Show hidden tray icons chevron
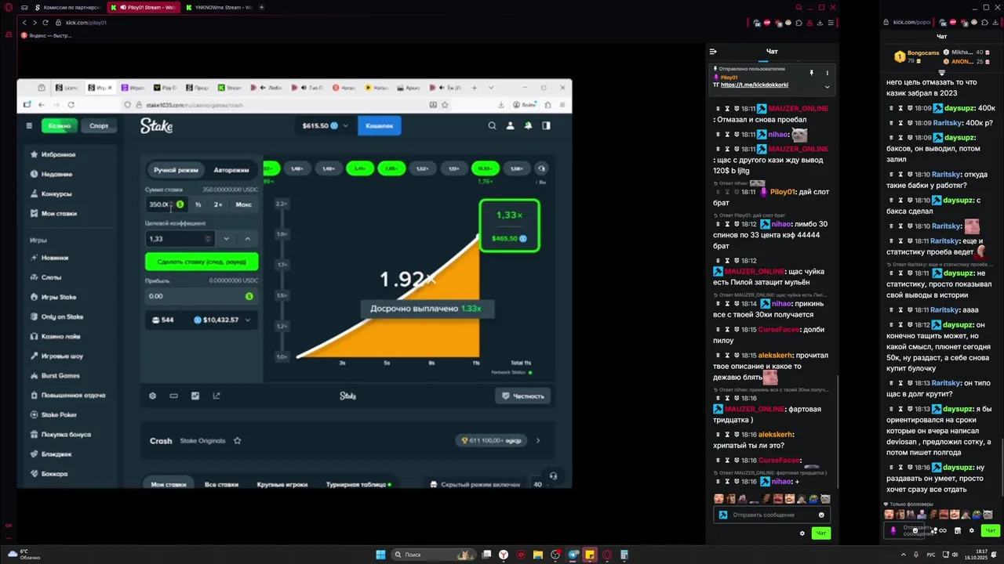This screenshot has height=564, width=1004. coord(904,555)
